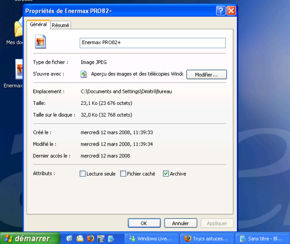The width and height of the screenshot is (290, 244).
Task: Click the blue notepad quick launch icon
Action: tap(111, 238)
